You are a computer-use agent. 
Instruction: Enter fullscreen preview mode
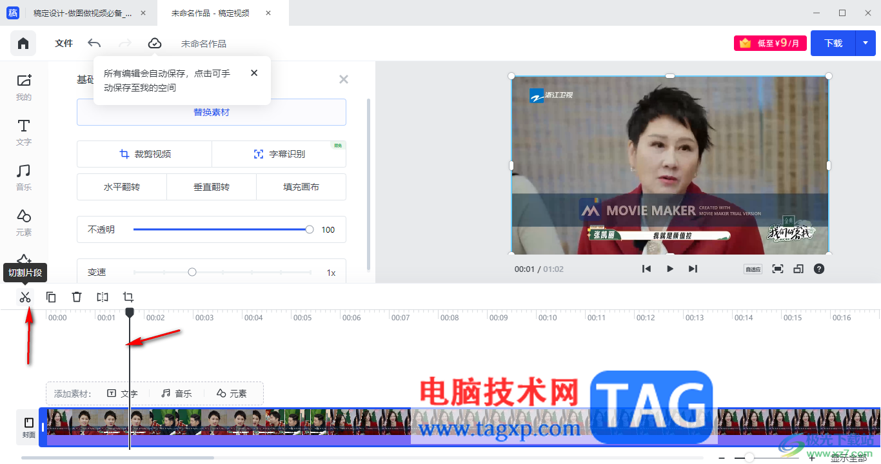point(778,269)
